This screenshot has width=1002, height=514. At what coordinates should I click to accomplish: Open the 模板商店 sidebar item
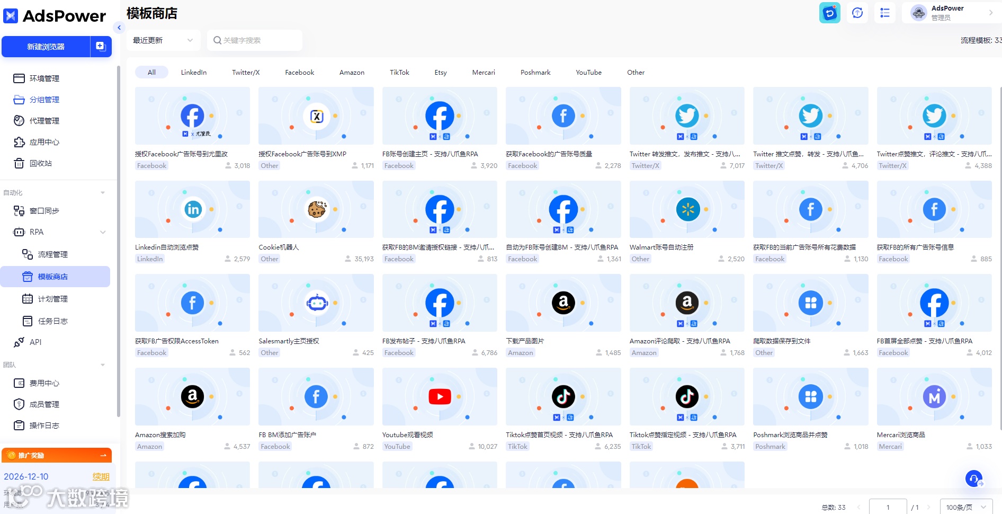(x=55, y=277)
